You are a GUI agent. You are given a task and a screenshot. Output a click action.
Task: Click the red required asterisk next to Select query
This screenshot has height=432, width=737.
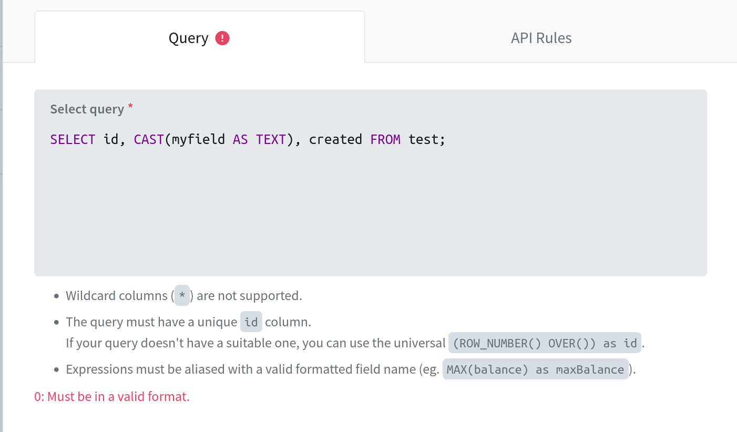(129, 107)
